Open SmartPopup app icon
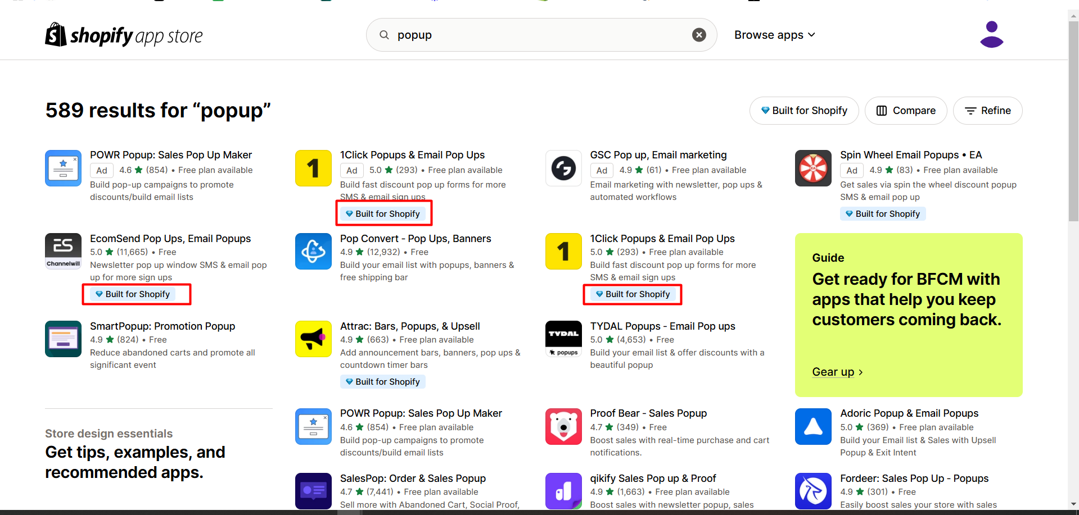This screenshot has width=1079, height=515. pyautogui.click(x=63, y=339)
